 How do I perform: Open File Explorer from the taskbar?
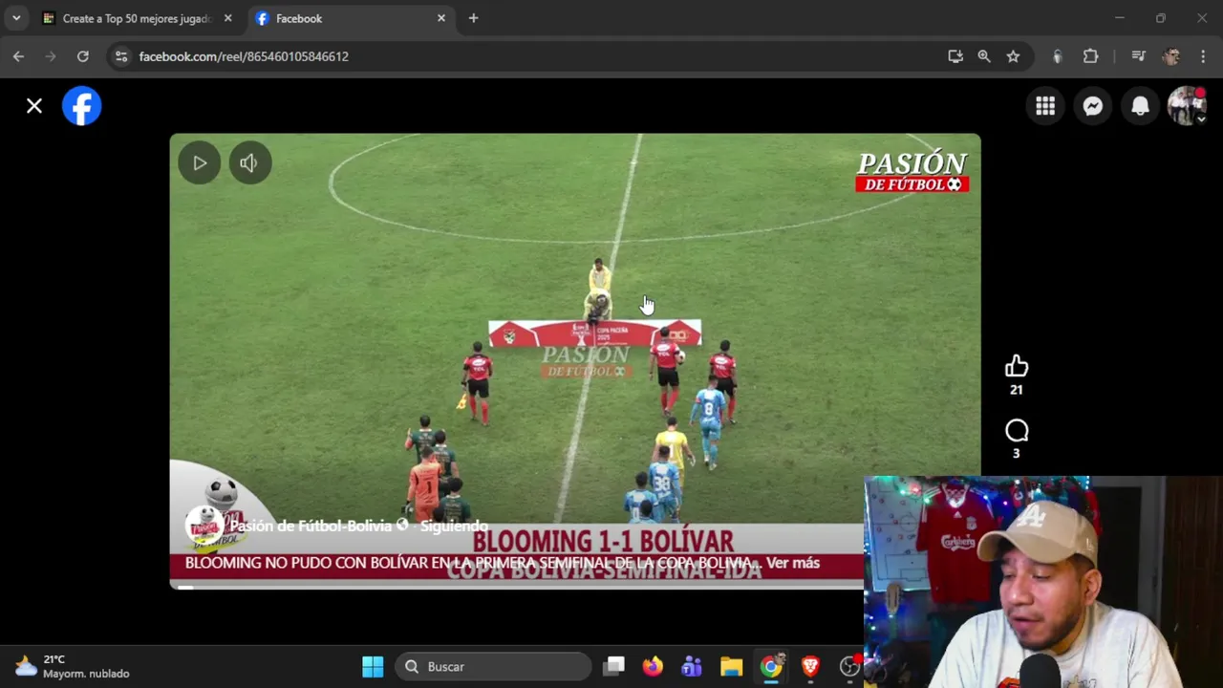731,667
